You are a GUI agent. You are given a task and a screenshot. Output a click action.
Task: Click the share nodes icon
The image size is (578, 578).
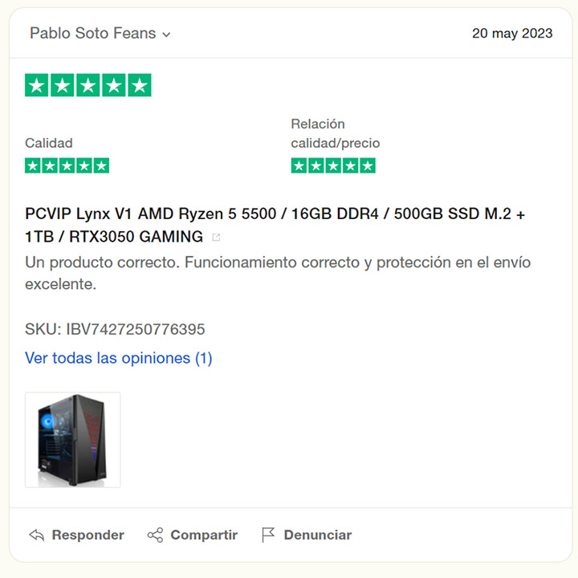tap(155, 535)
